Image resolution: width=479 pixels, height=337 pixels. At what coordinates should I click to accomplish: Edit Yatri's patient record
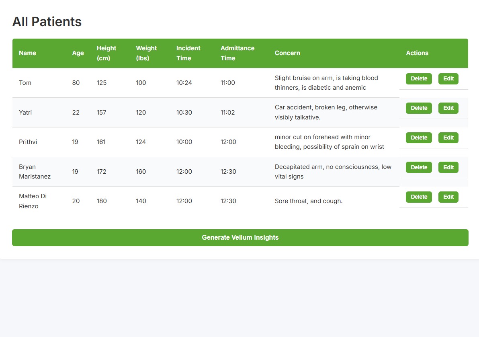tap(448, 108)
